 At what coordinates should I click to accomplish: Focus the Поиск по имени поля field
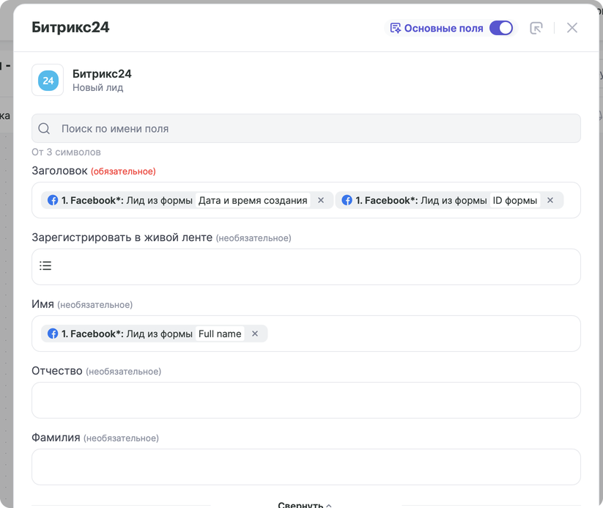306,128
